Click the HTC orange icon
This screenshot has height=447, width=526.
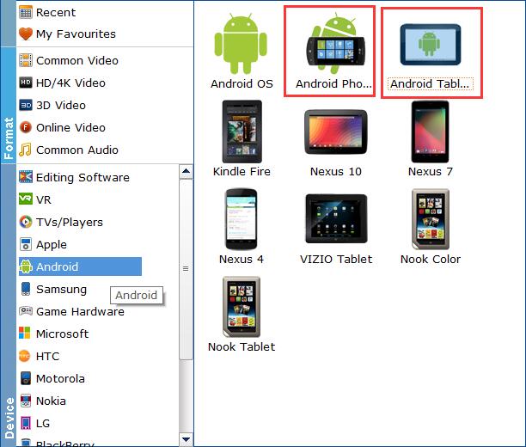(x=25, y=356)
